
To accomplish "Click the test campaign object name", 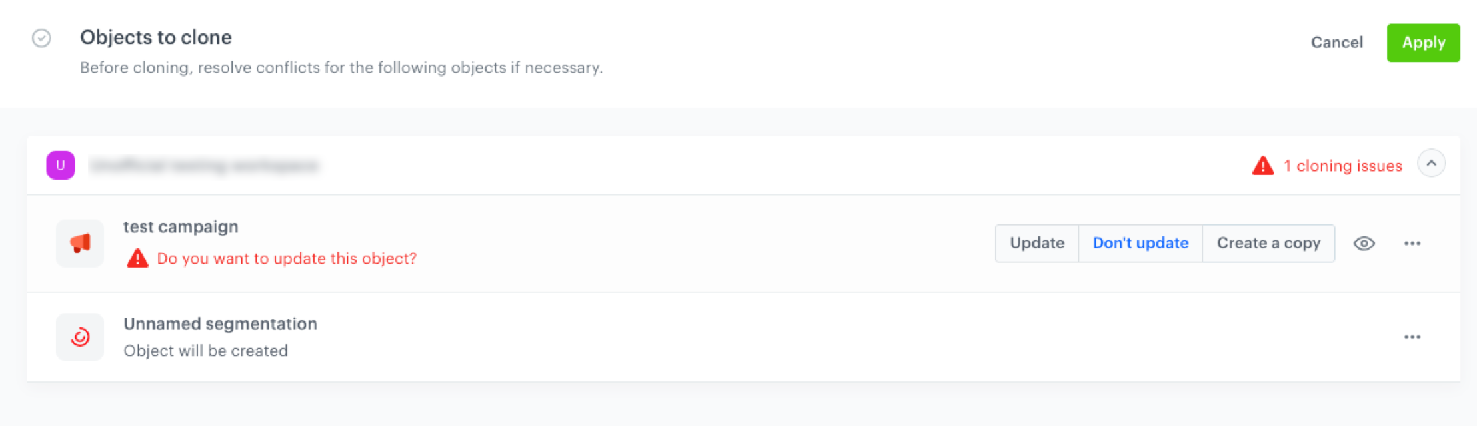I will pos(181,227).
